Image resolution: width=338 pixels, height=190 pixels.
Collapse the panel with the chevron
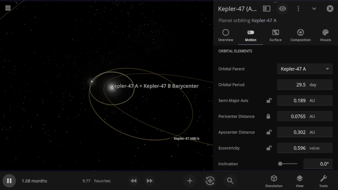314,8
